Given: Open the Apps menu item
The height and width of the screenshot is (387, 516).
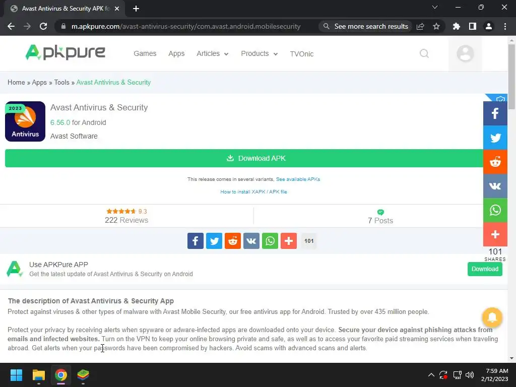Looking at the screenshot, I should 176,53.
